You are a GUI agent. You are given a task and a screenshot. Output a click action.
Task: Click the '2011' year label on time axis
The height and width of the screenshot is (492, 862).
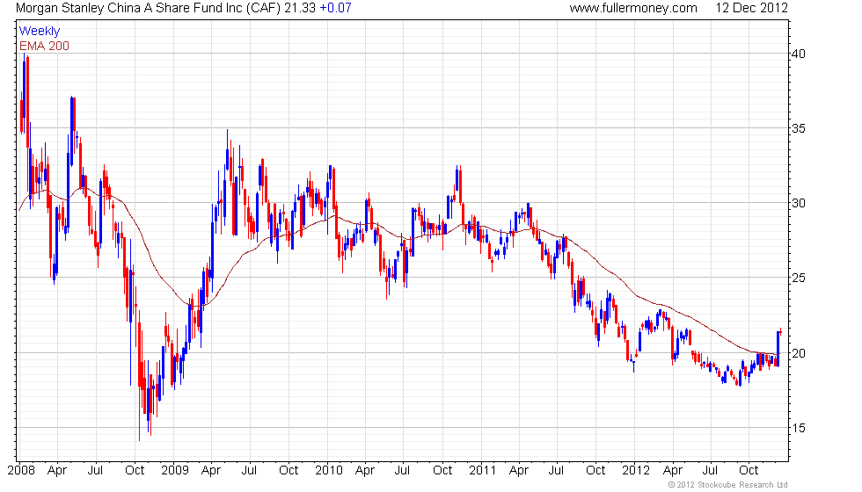(483, 471)
